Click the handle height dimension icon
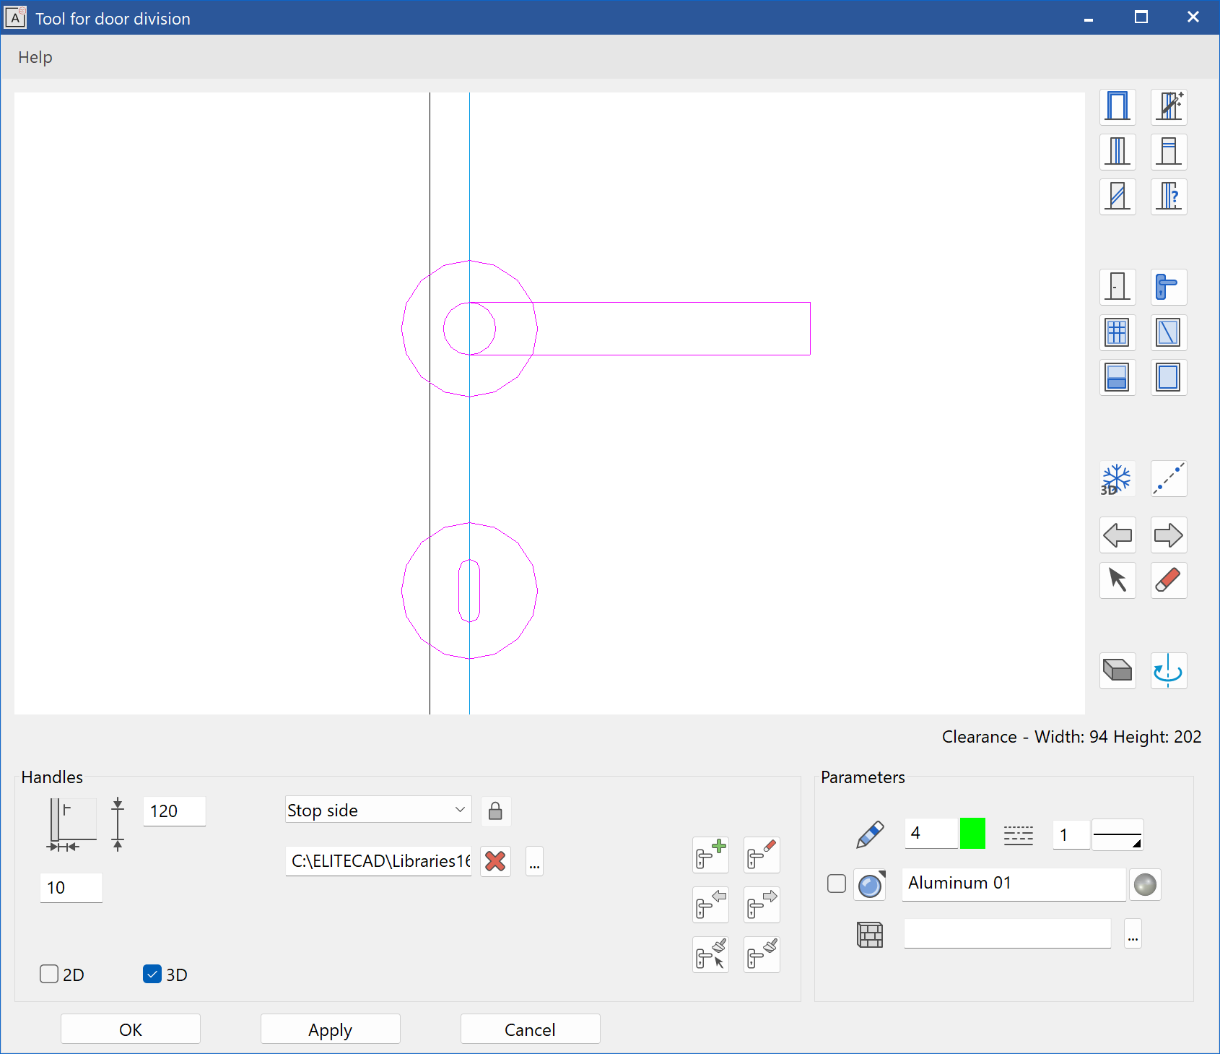Viewport: 1220px width, 1054px height. coord(118,824)
